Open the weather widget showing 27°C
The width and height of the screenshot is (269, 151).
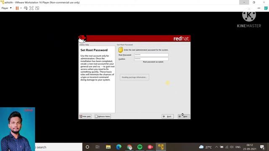[x=205, y=147]
